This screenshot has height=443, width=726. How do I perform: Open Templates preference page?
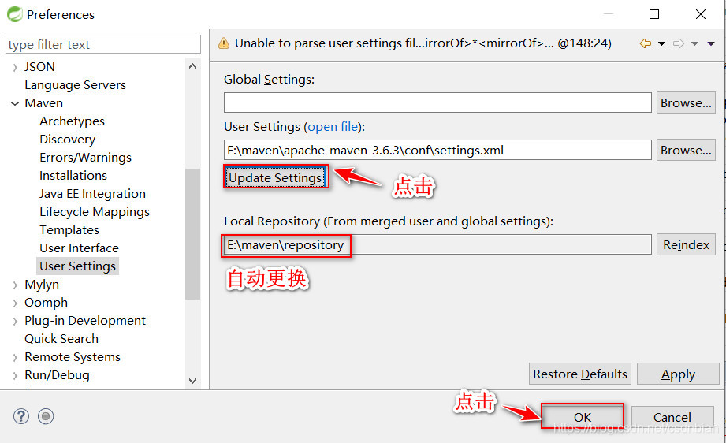[69, 229]
